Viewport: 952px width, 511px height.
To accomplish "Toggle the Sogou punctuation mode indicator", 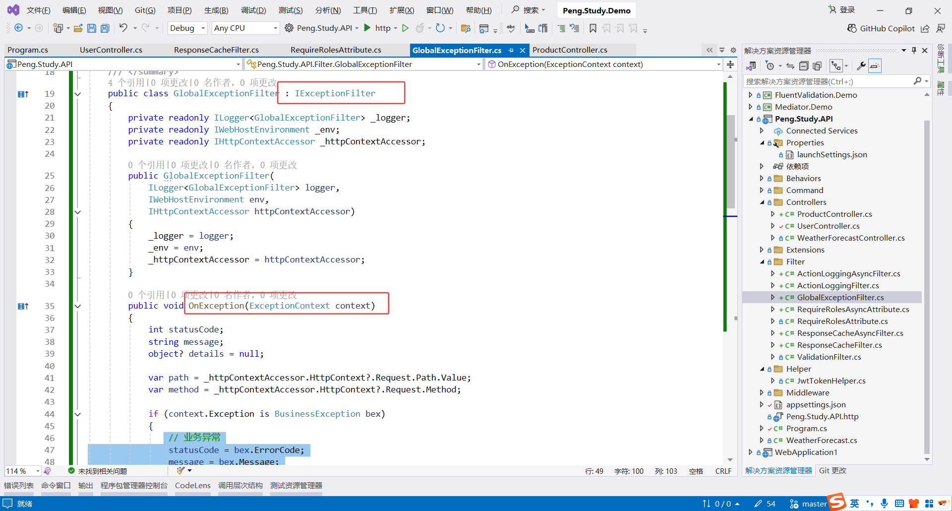I will click(870, 504).
